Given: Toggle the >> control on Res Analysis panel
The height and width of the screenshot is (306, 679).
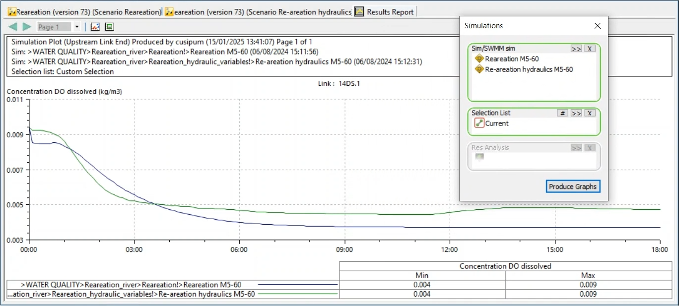Looking at the screenshot, I should 576,147.
